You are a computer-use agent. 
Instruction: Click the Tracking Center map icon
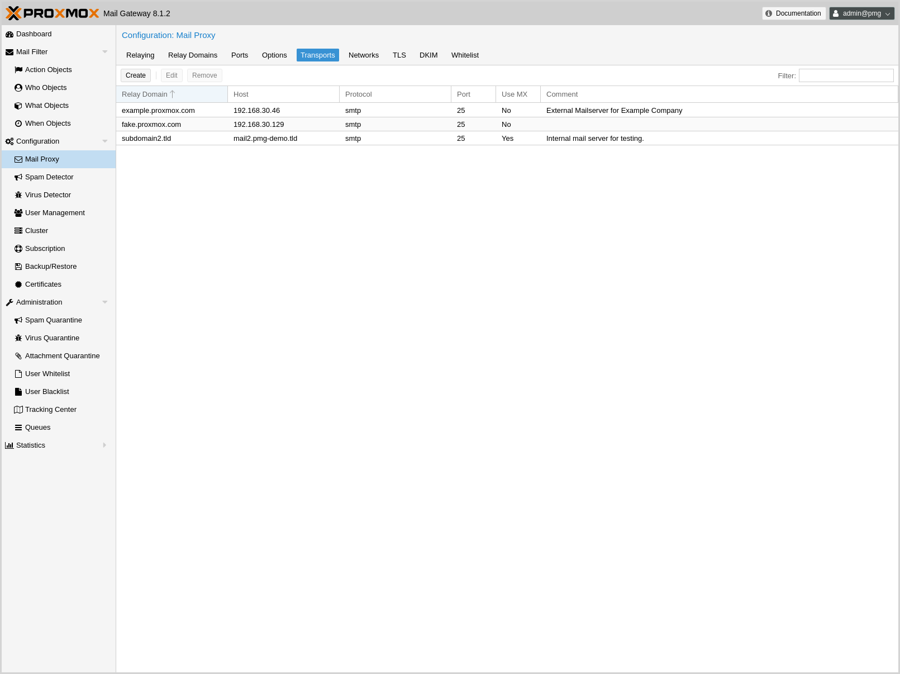[18, 410]
